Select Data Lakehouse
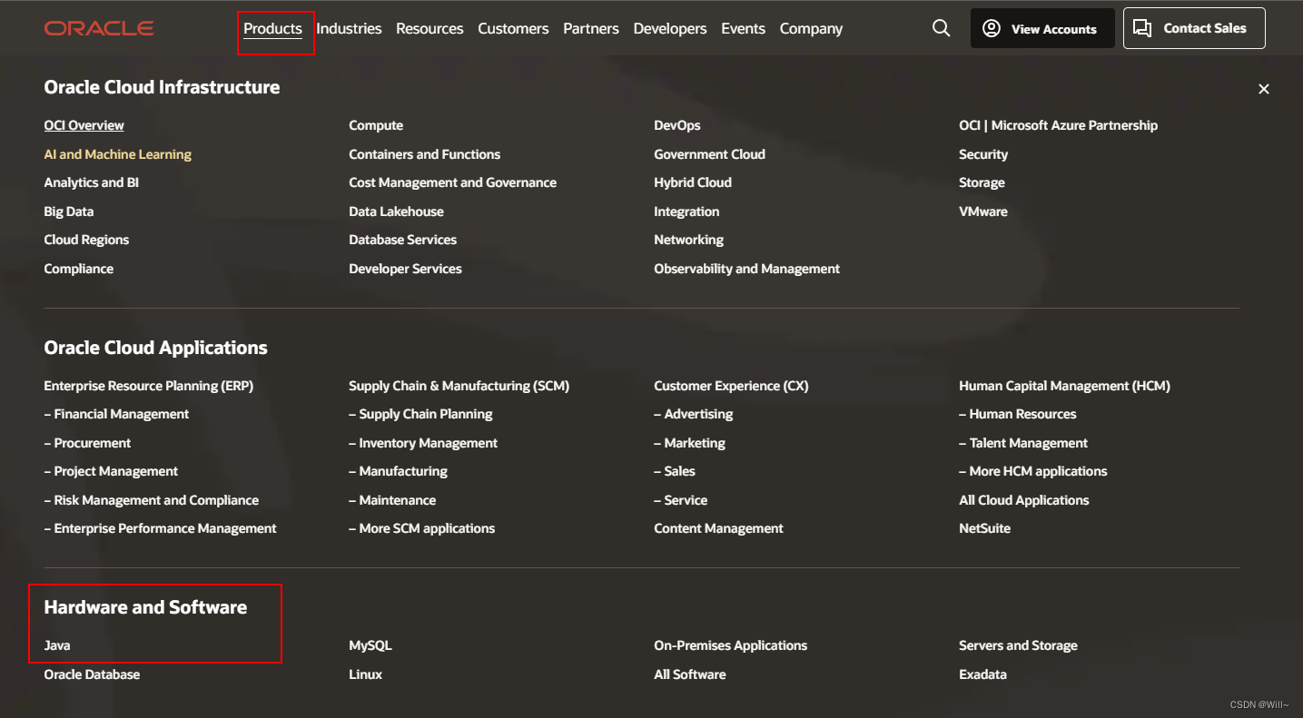The height and width of the screenshot is (718, 1303). click(x=397, y=211)
